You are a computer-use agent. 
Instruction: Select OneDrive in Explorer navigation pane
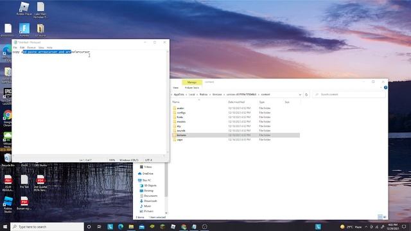pos(146,174)
